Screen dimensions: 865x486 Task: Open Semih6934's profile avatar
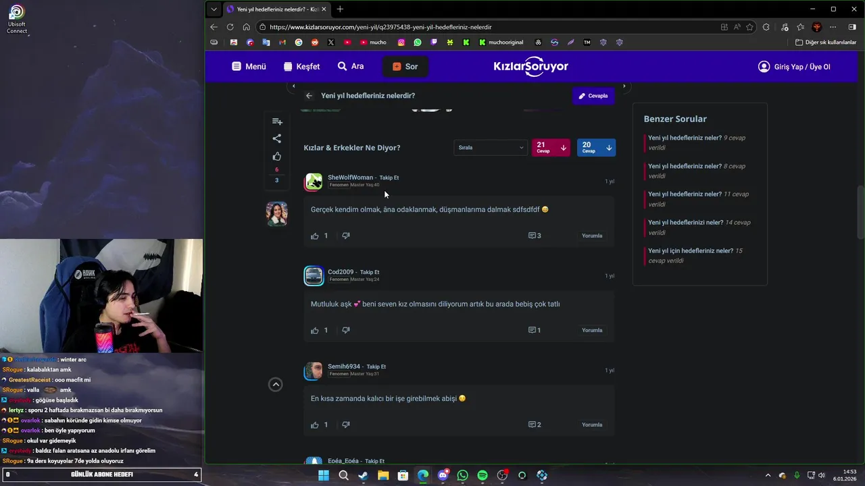(314, 371)
